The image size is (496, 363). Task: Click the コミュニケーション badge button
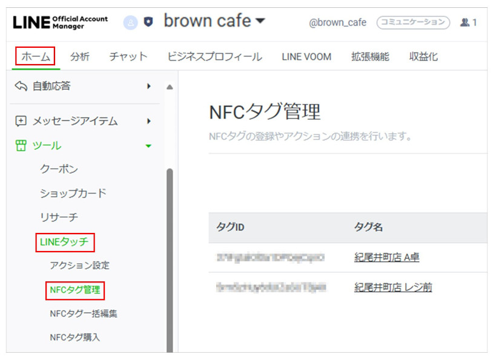414,22
